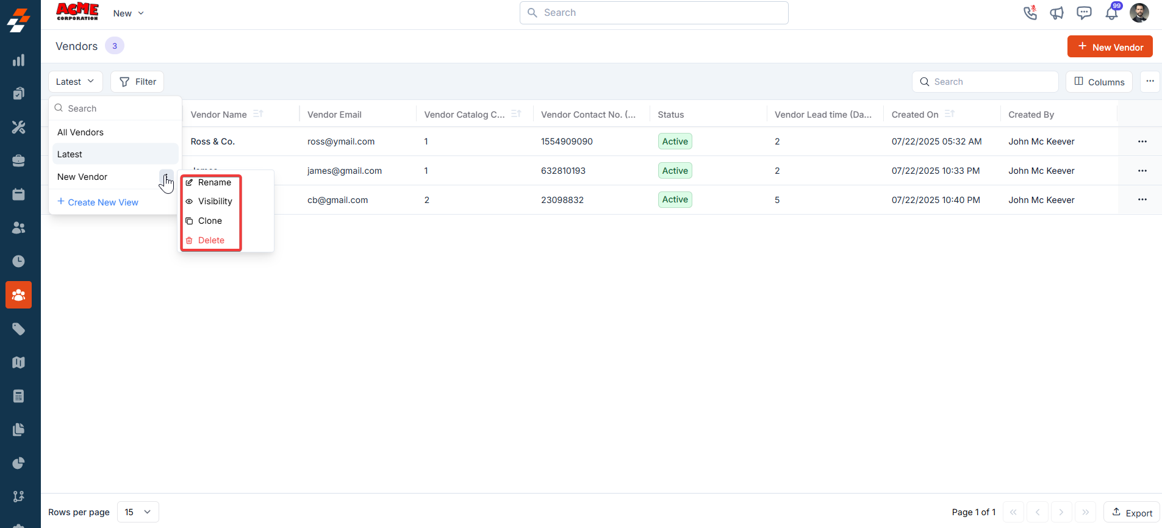Focus the views Search field in dropdown

click(115, 109)
